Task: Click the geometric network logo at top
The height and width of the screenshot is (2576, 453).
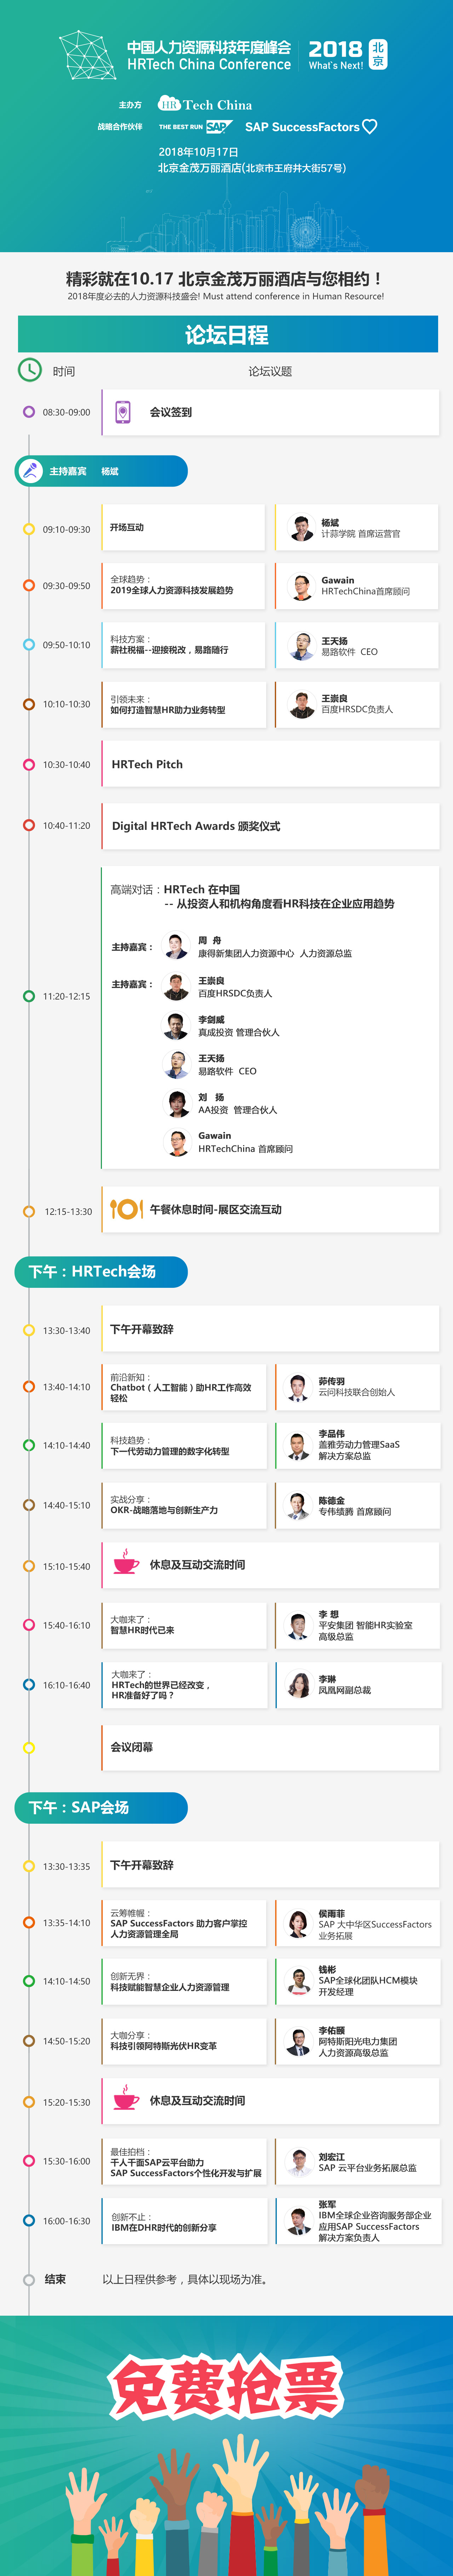Action: pyautogui.click(x=88, y=55)
